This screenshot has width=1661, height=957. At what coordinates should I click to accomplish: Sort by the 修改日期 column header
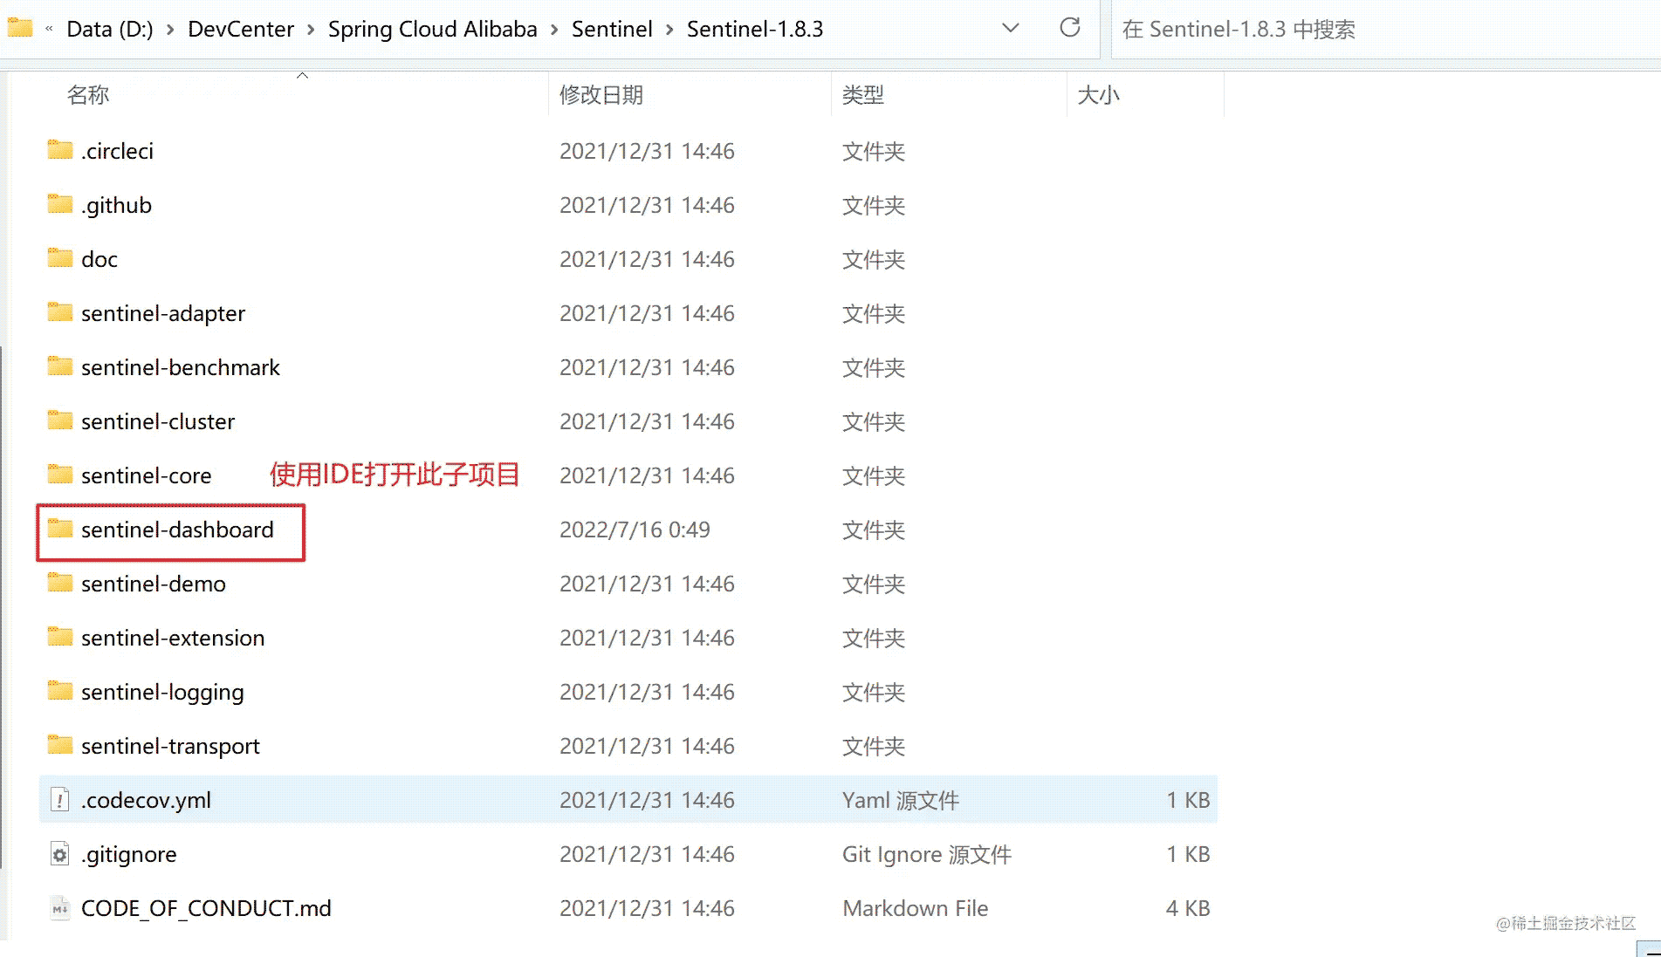[x=601, y=94]
